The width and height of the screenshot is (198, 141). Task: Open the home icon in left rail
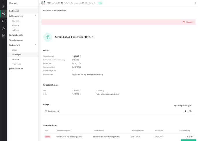pos(4,6)
